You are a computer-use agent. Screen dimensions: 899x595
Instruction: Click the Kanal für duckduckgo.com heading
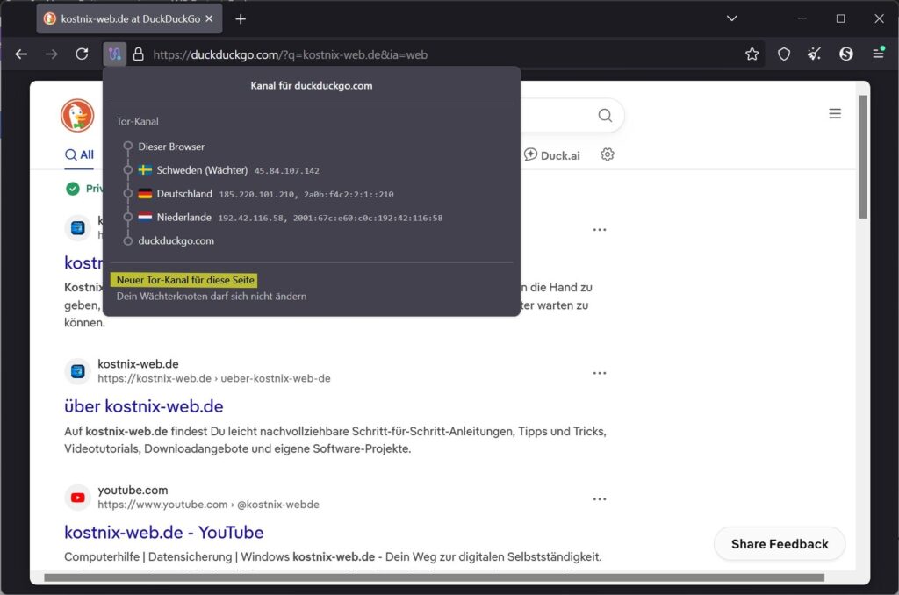[x=312, y=85]
